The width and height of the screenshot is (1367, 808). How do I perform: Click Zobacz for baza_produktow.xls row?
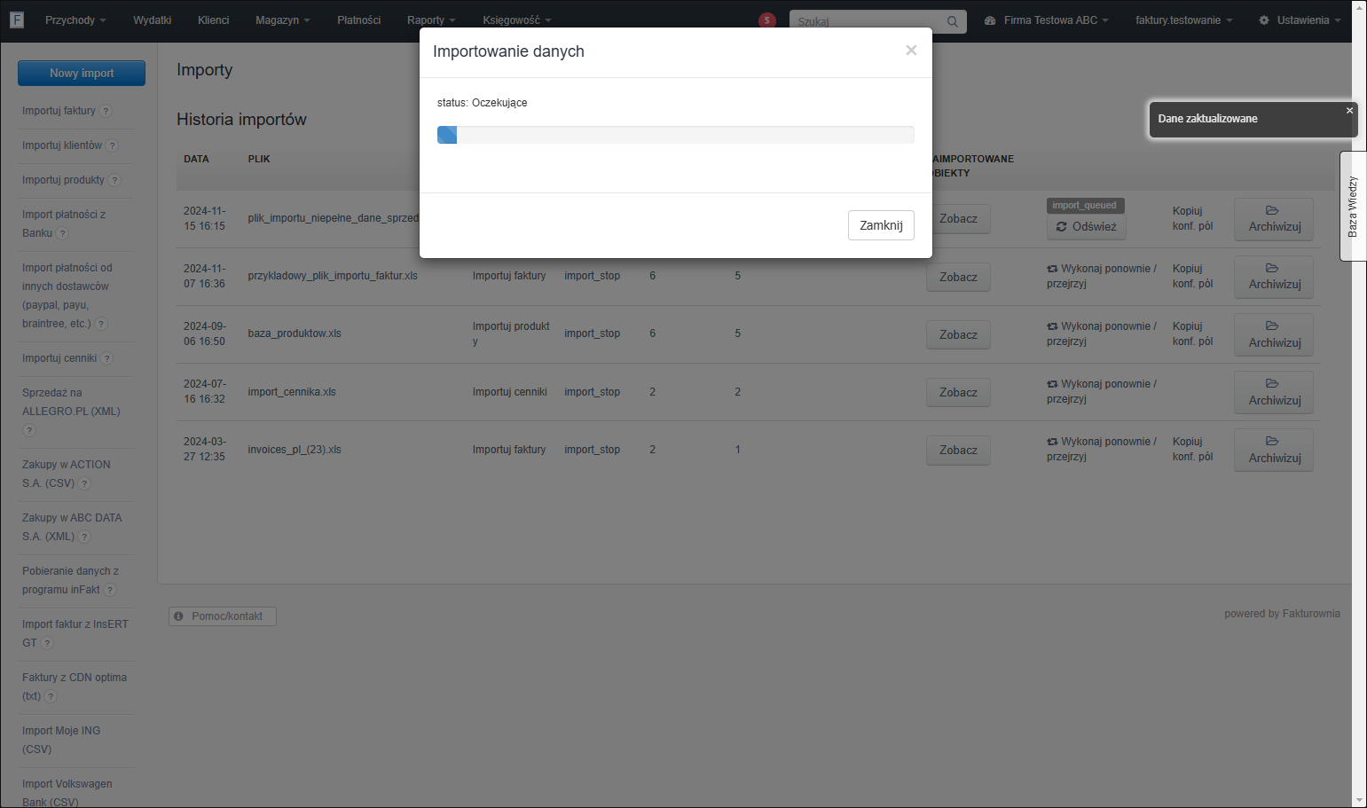pyautogui.click(x=958, y=335)
